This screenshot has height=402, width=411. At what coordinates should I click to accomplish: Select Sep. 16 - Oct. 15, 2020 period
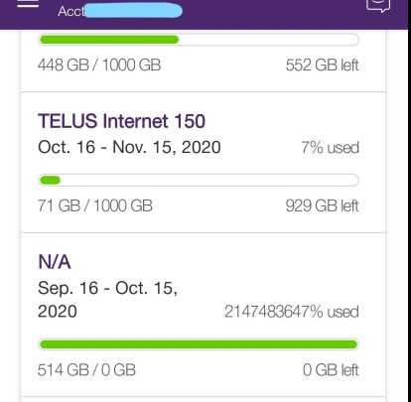(x=107, y=300)
